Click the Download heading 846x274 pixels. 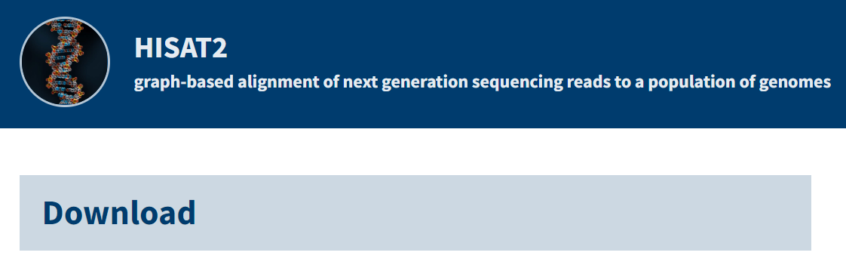[119, 213]
